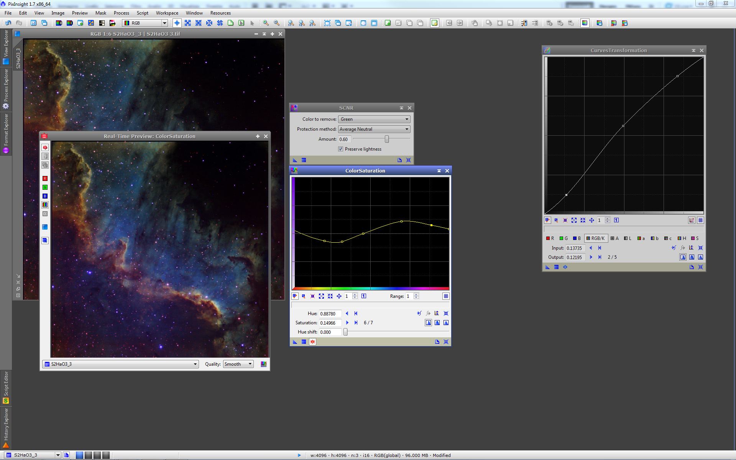Click Real-Time Preview top red bug icon
736x460 pixels.
[45, 148]
